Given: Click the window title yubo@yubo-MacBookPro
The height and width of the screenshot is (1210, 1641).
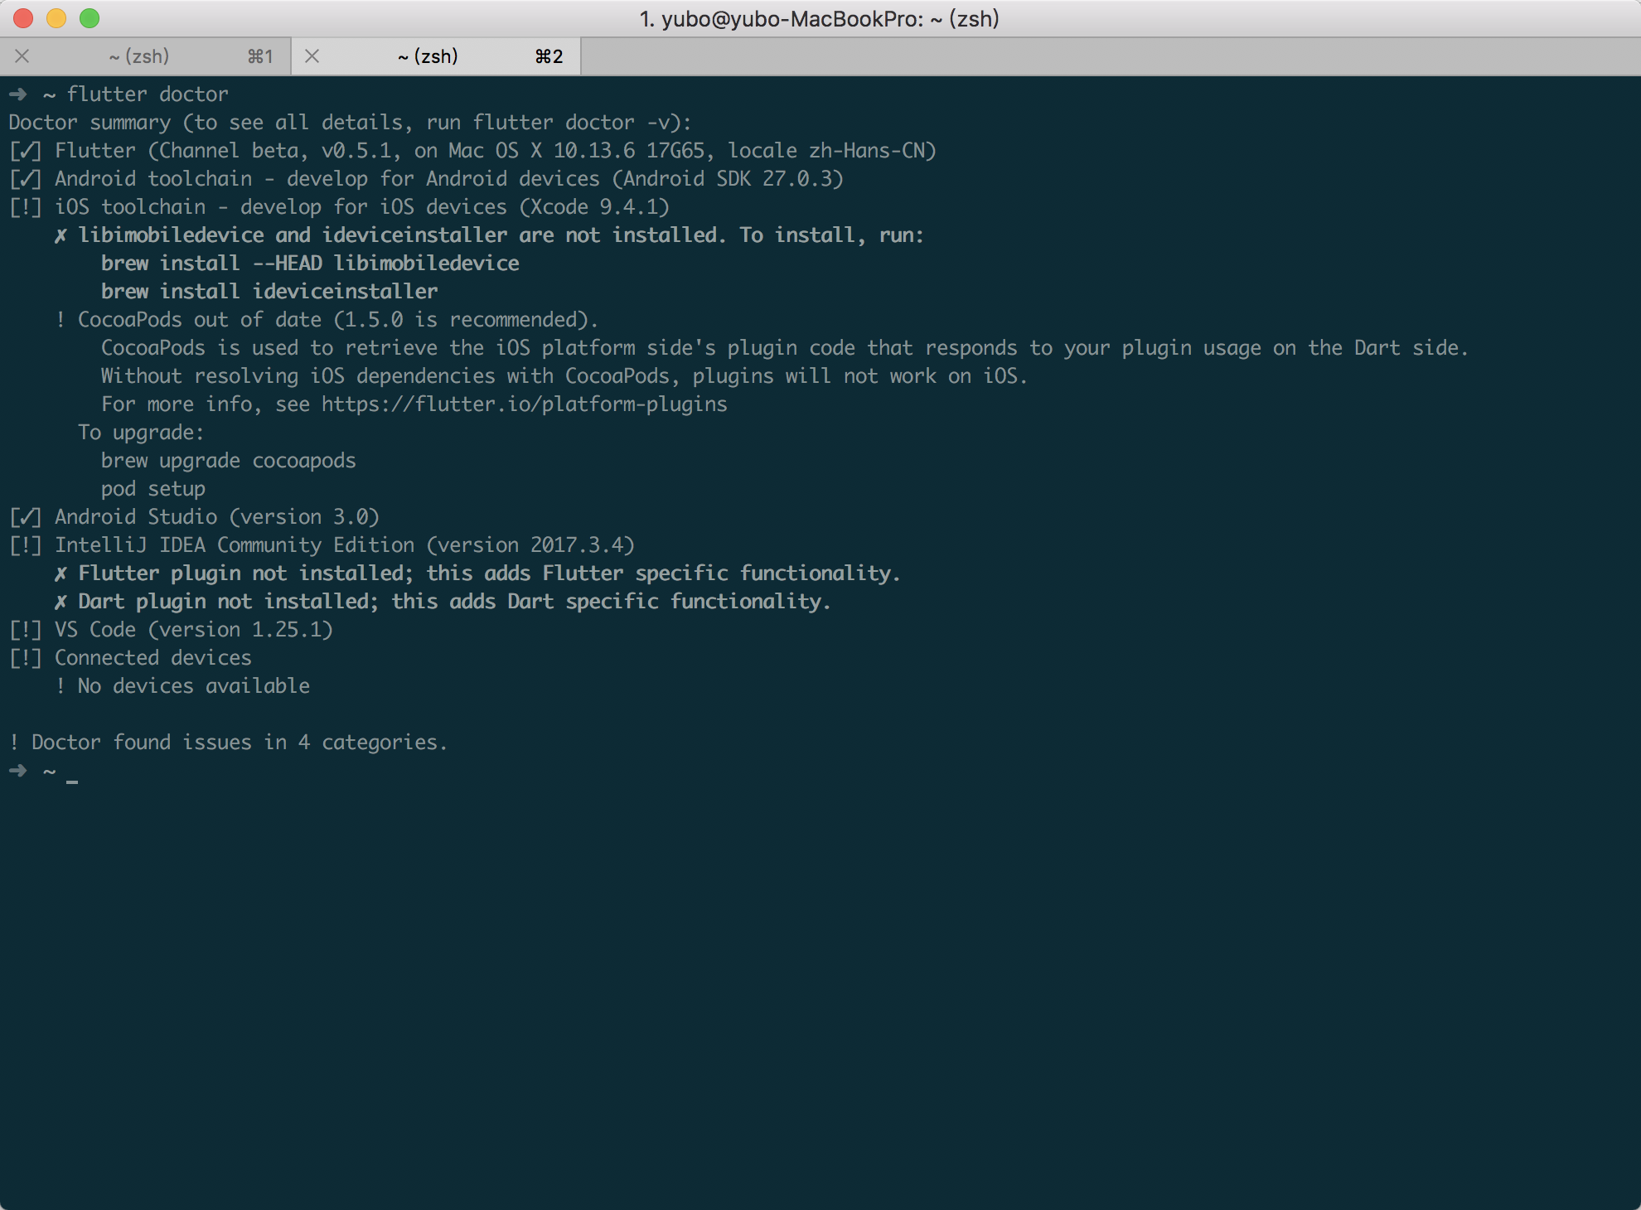Looking at the screenshot, I should [820, 18].
